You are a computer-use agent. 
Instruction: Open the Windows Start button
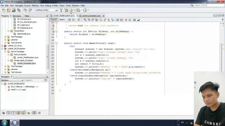tap(4, 123)
